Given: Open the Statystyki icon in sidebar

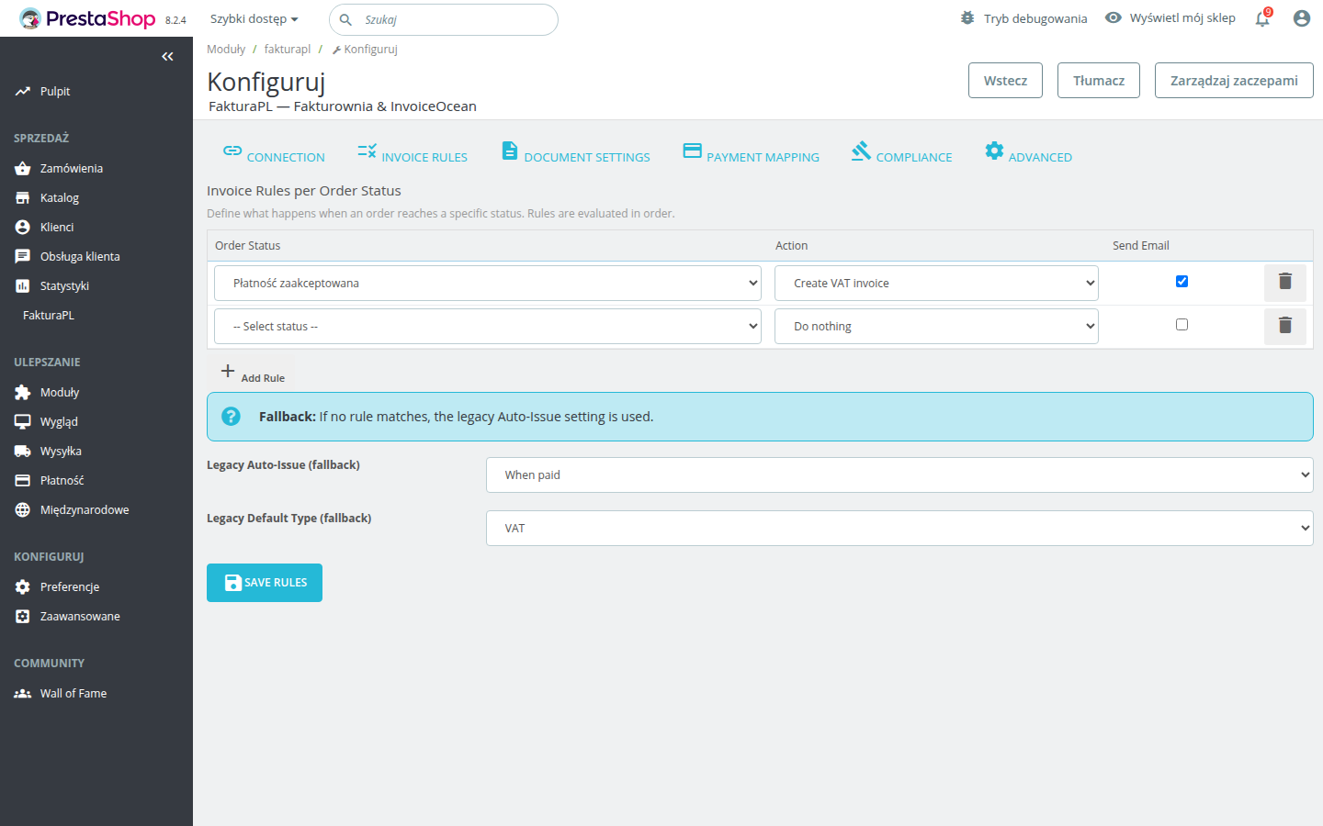Looking at the screenshot, I should tap(21, 285).
